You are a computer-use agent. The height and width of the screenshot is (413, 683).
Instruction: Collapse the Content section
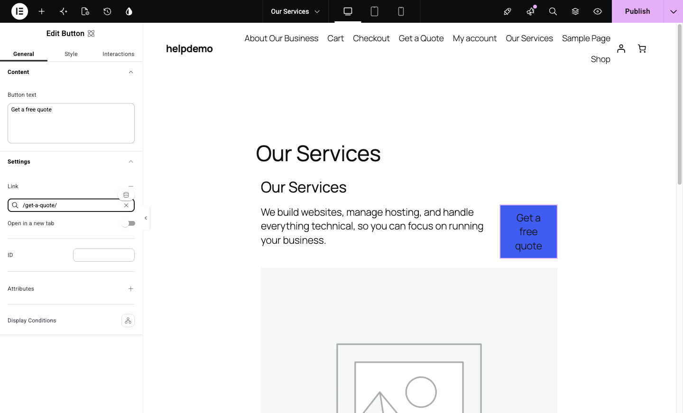[x=131, y=72]
